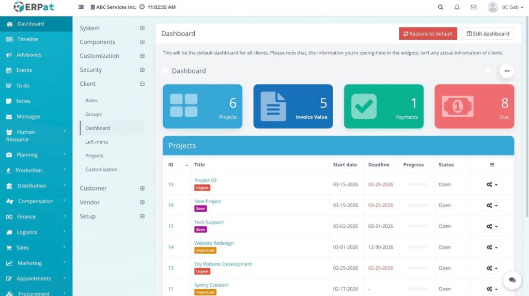529x296 pixels.
Task: Click the Notes sidebar icon
Action: click(9, 101)
